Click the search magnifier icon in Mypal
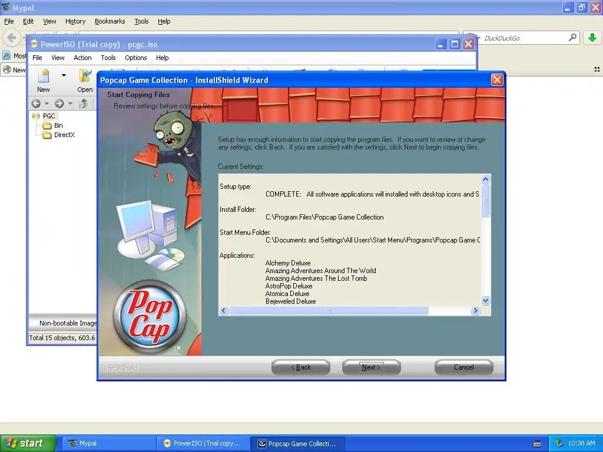Image resolution: width=603 pixels, height=452 pixels. tap(572, 37)
